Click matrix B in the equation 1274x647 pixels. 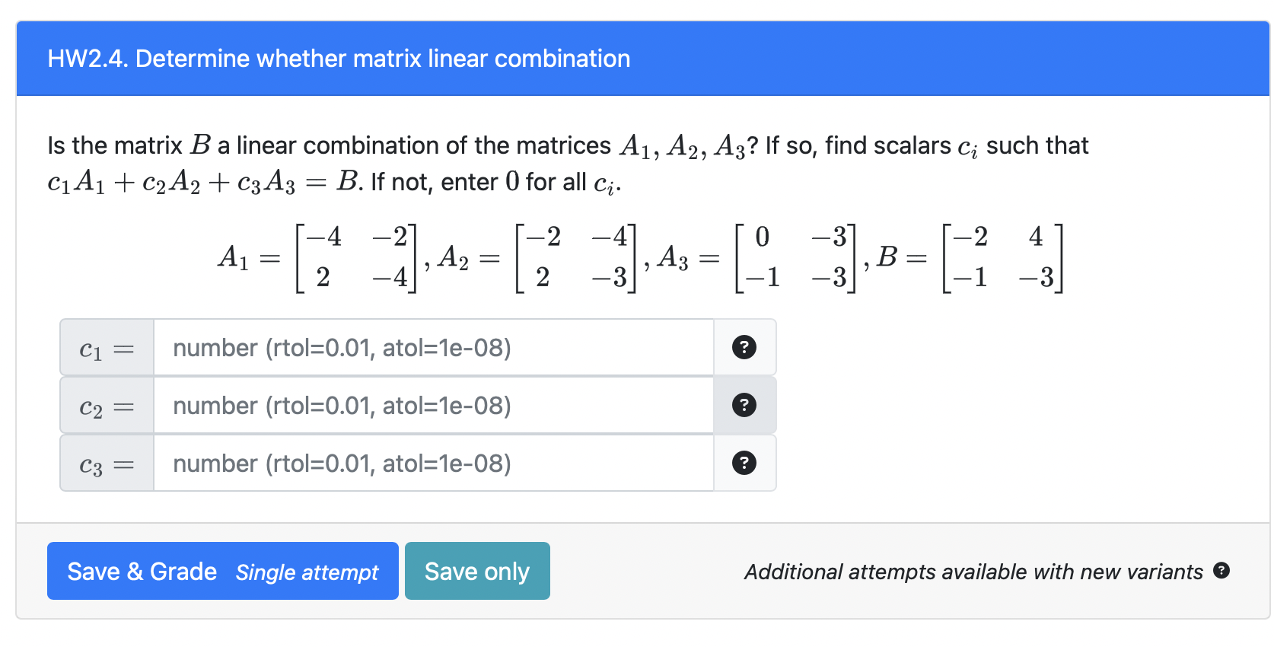point(970,257)
